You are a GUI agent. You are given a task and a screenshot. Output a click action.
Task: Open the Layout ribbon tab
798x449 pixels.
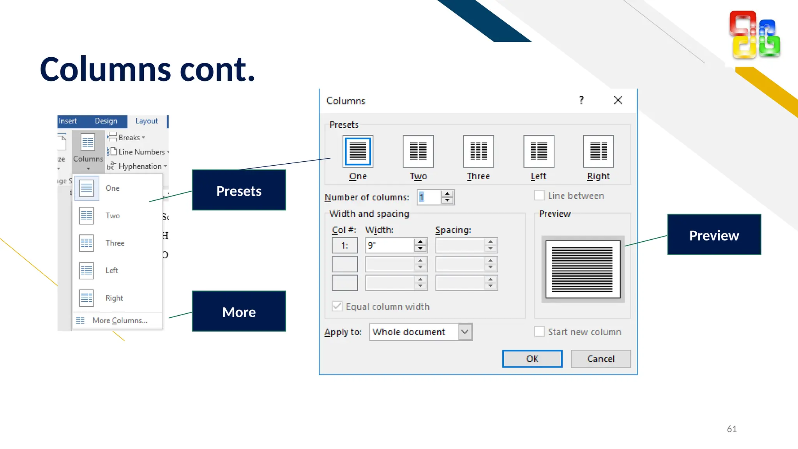pos(147,121)
